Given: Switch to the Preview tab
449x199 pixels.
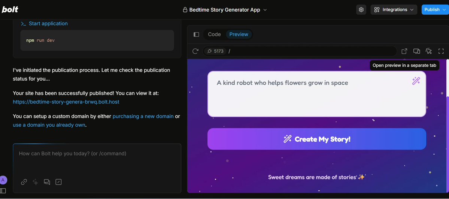Looking at the screenshot, I should pyautogui.click(x=239, y=34).
